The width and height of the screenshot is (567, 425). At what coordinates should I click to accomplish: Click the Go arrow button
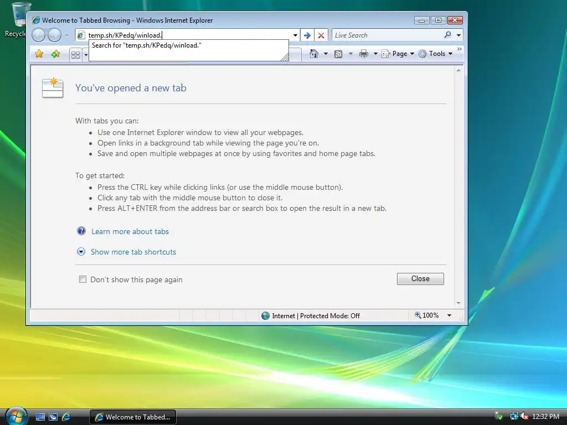point(307,35)
